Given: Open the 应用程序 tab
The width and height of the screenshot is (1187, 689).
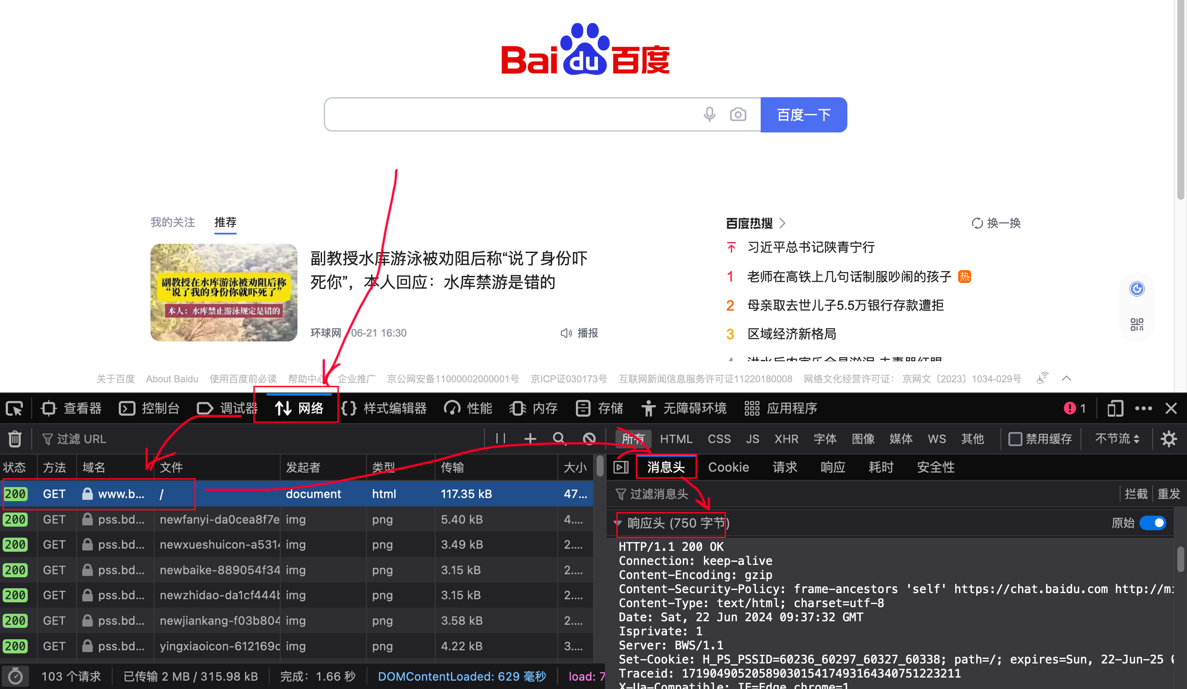Looking at the screenshot, I should tap(780, 408).
